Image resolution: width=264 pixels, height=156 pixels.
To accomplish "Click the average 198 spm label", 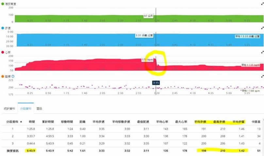I will tap(251, 91).
